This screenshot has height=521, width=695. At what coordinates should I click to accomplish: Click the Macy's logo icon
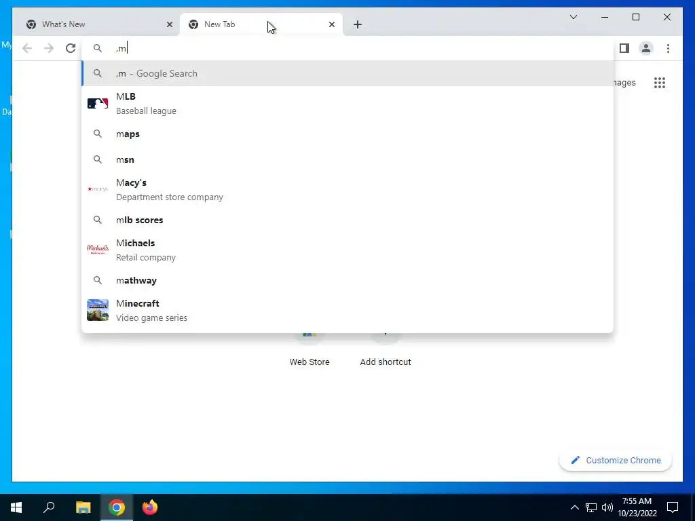98,189
